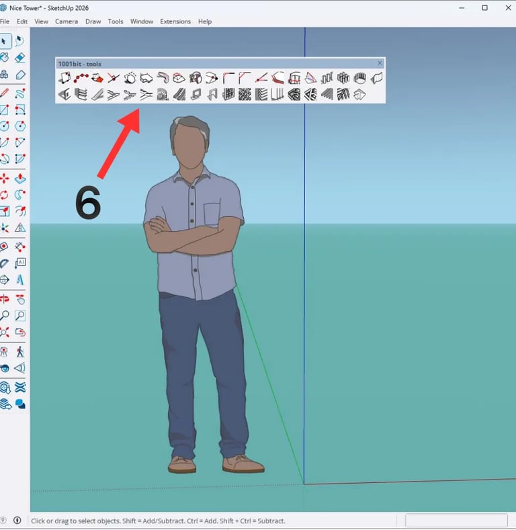516x530 pixels.
Task: Choose 1001bit polar array tool
Action: 360,78
